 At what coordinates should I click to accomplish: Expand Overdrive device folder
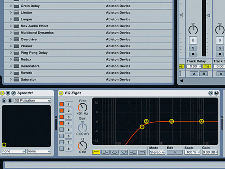[x=11, y=39]
